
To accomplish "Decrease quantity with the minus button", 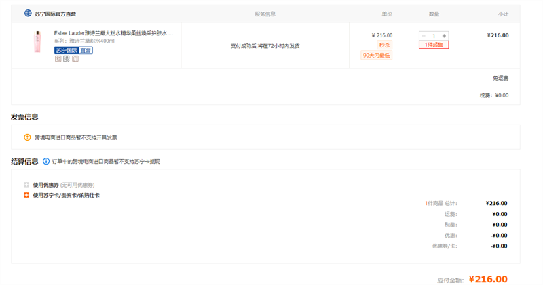I will pyautogui.click(x=424, y=36).
